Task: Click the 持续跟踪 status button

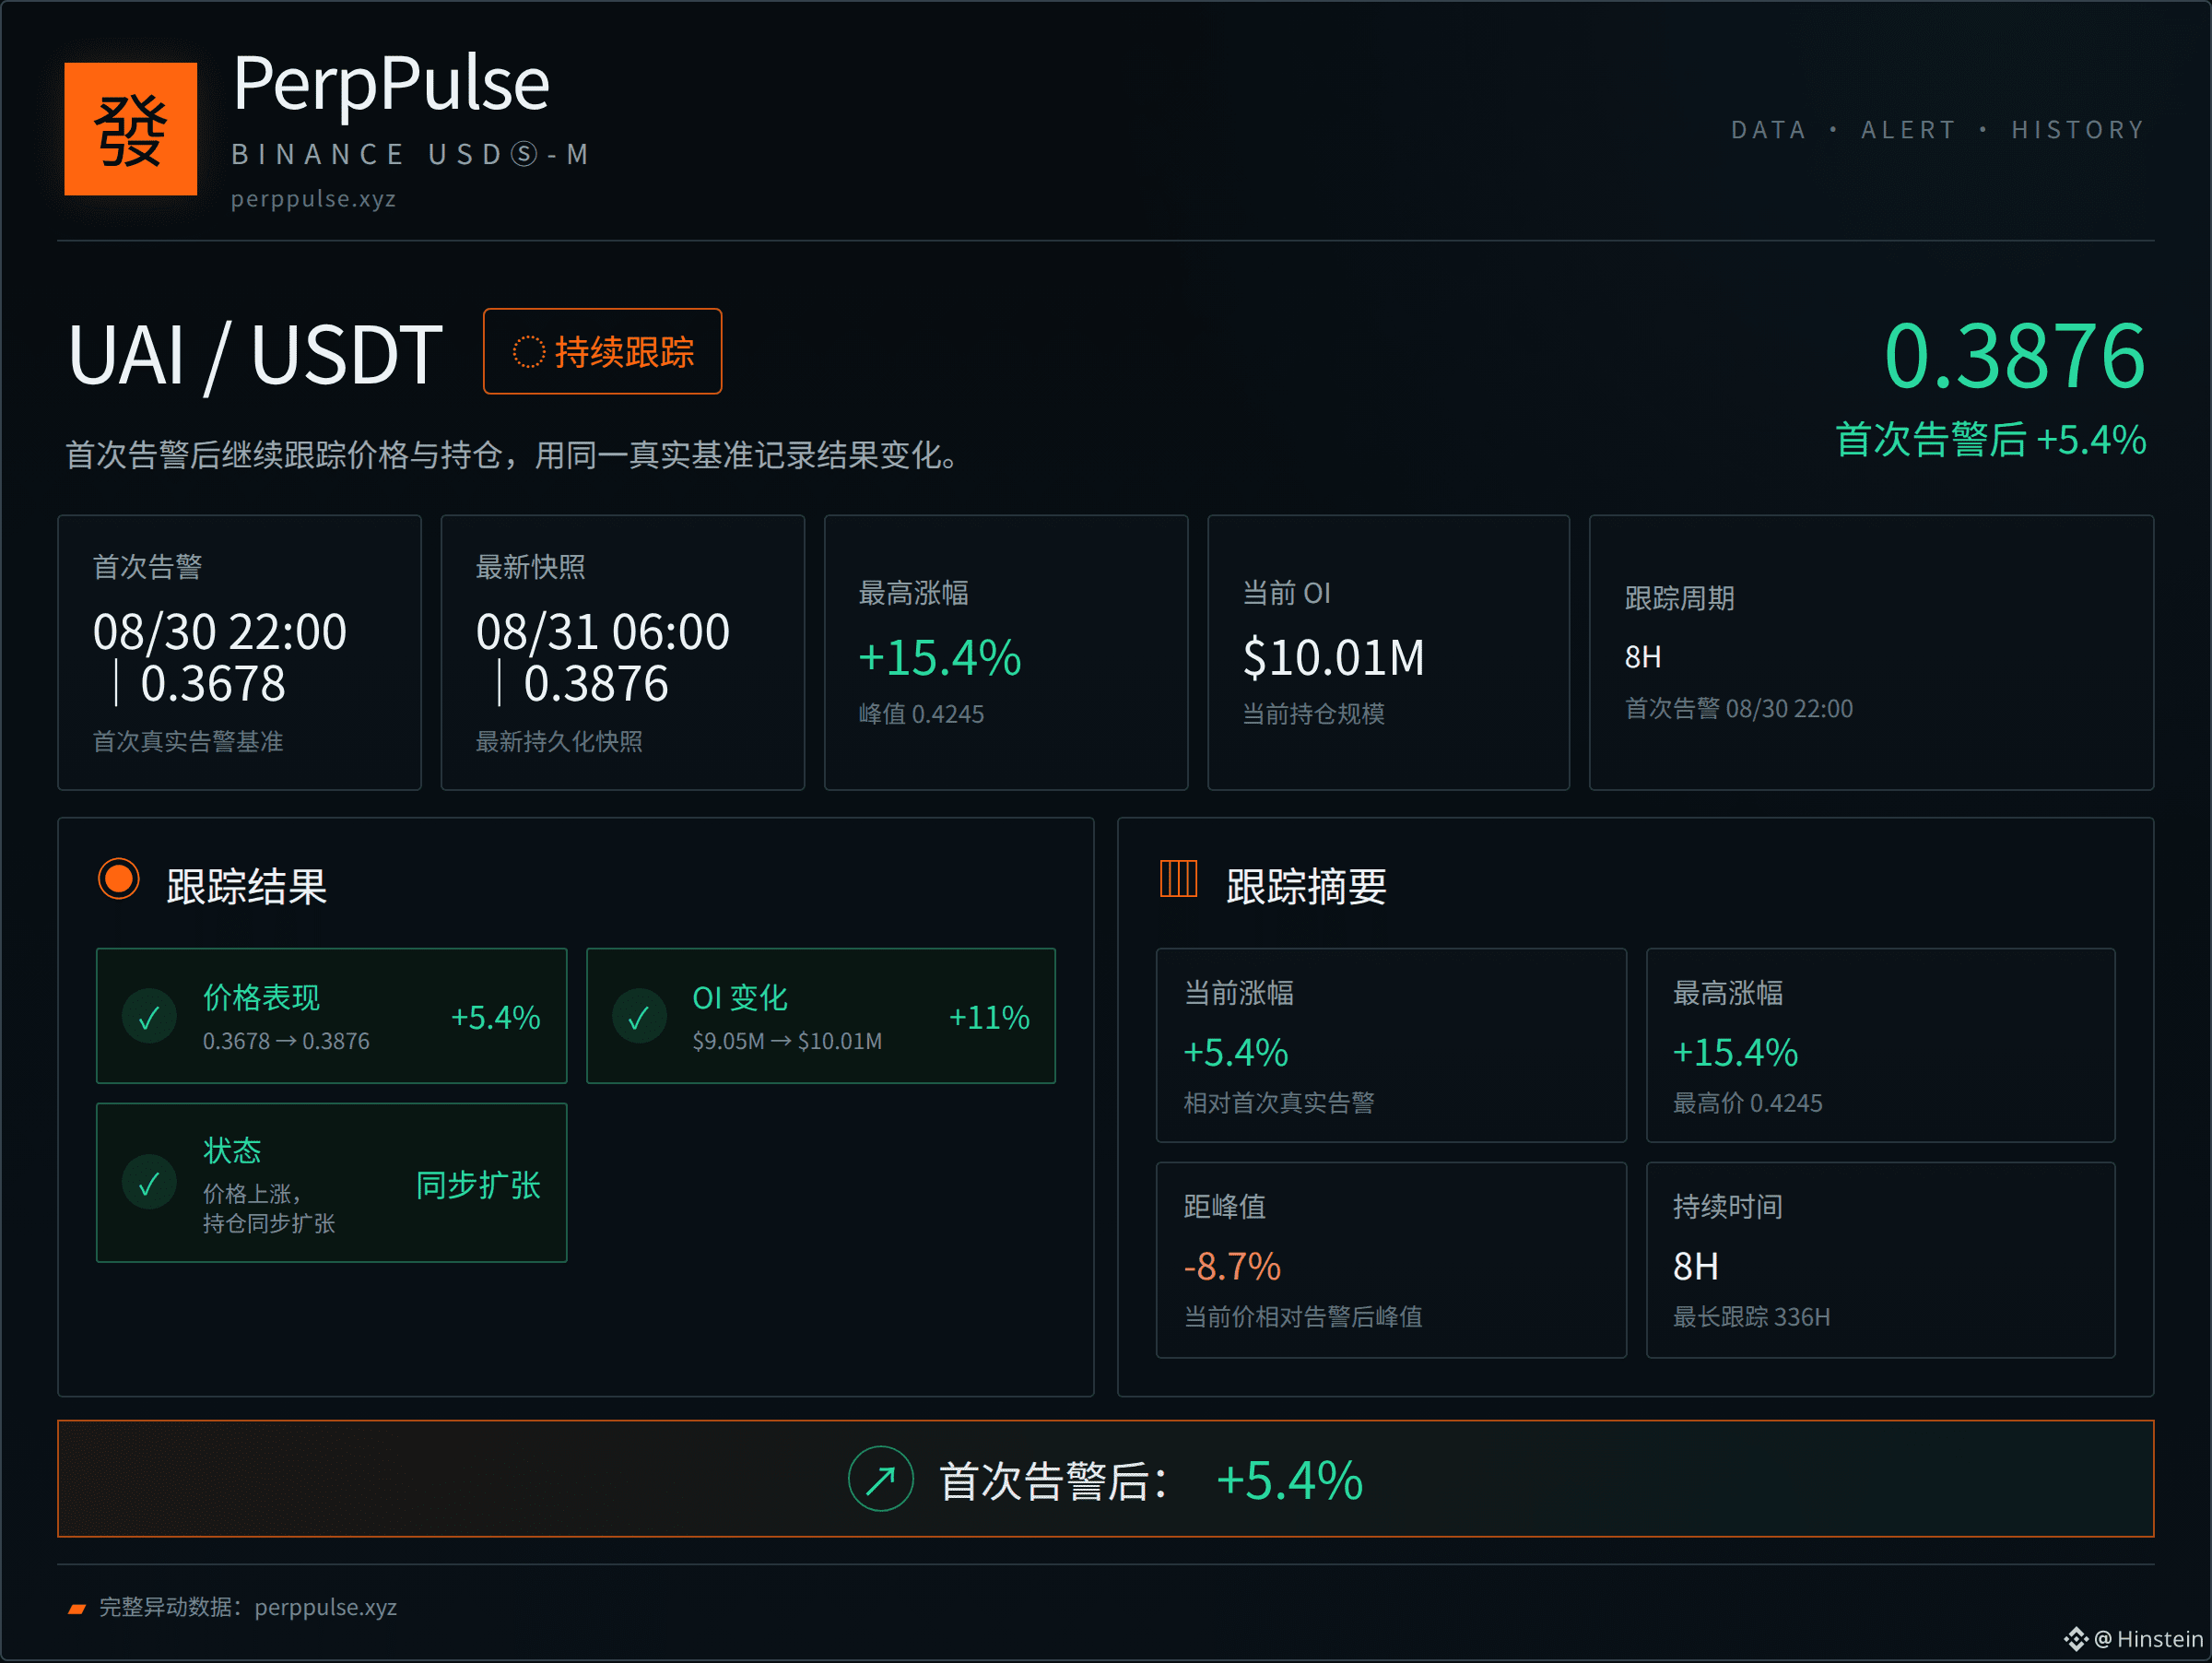Action: click(x=602, y=351)
